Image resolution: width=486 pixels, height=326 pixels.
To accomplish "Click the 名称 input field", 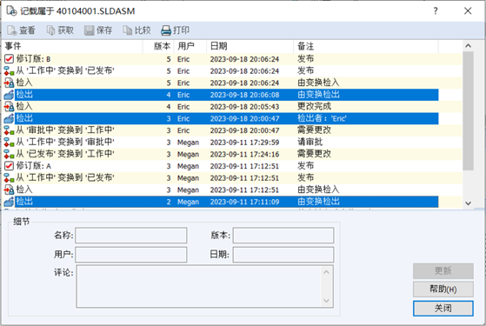I will (x=131, y=236).
